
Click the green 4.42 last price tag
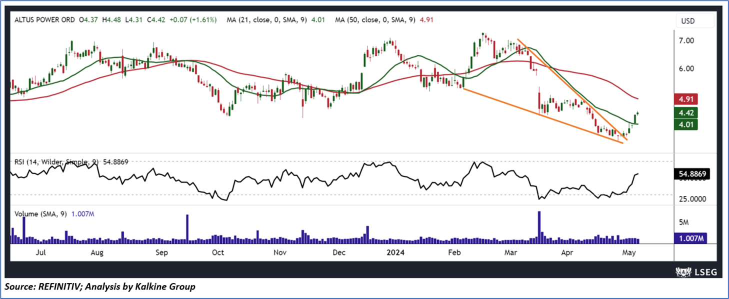[x=686, y=112]
